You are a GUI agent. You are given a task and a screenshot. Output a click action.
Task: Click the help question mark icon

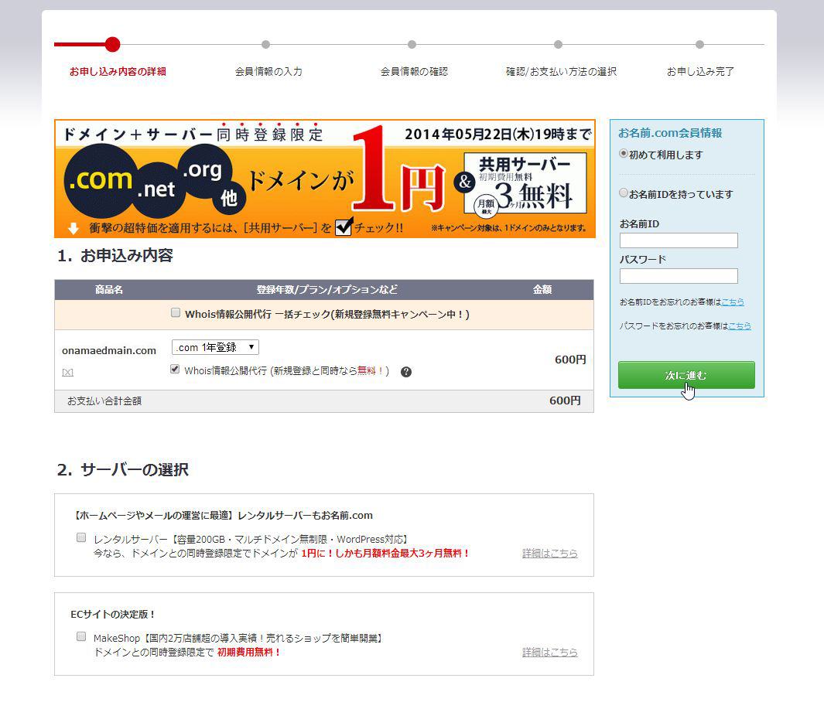coord(405,372)
